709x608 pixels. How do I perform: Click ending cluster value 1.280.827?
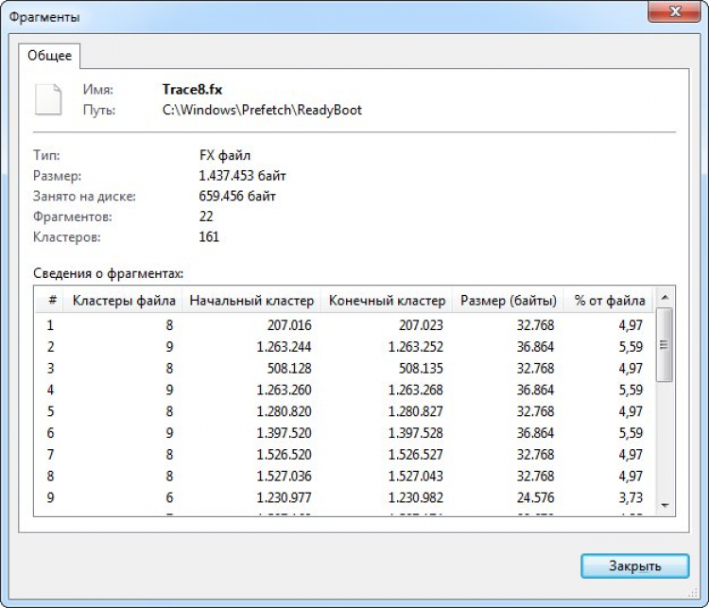[416, 411]
